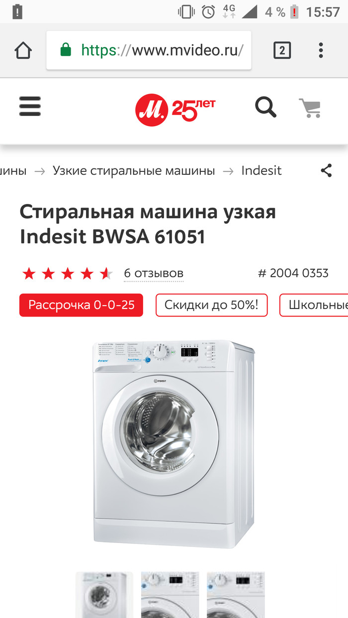Viewport: 348px width, 618px height.
Task: Go to browser home page
Action: 23,51
